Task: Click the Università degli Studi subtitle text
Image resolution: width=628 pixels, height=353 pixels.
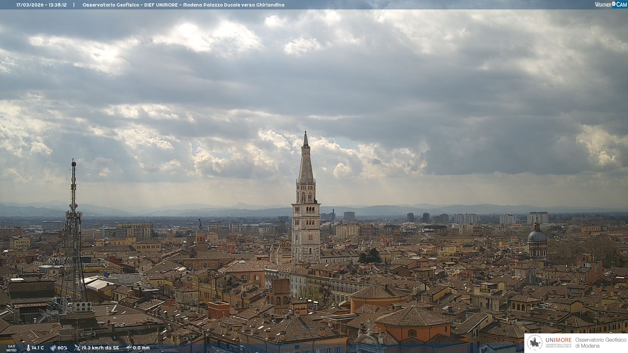Action: point(558,345)
